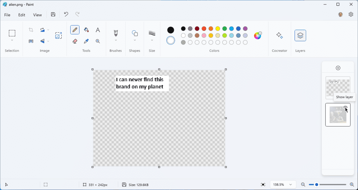358x190 pixels.
Task: Show the hidden alien image layer
Action: [345, 108]
